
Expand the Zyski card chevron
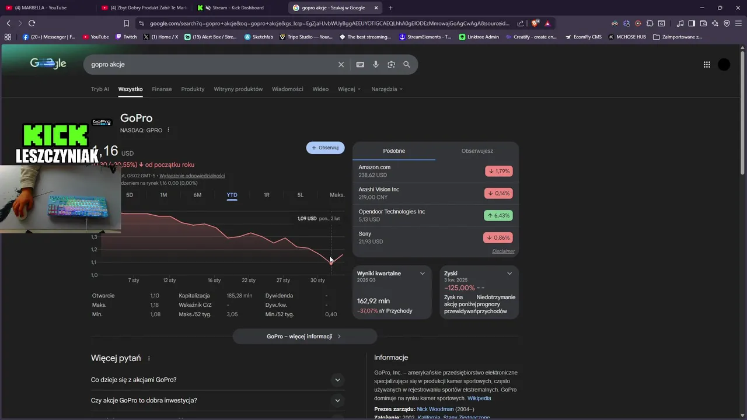click(x=509, y=274)
